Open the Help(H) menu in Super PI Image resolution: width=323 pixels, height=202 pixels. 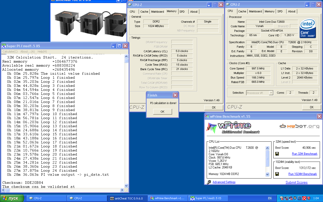tap(42, 52)
